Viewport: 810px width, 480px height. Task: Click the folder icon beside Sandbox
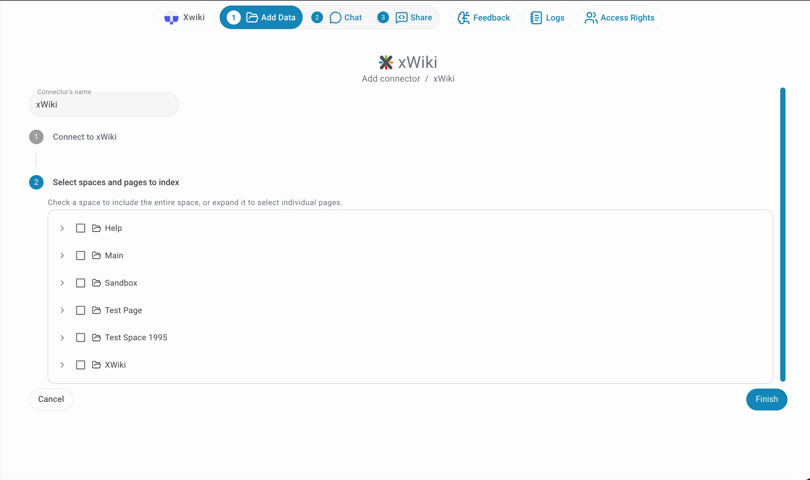(x=96, y=283)
